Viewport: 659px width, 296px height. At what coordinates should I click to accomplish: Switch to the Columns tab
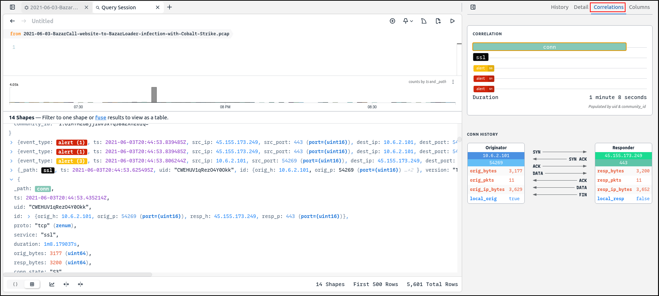(x=639, y=7)
